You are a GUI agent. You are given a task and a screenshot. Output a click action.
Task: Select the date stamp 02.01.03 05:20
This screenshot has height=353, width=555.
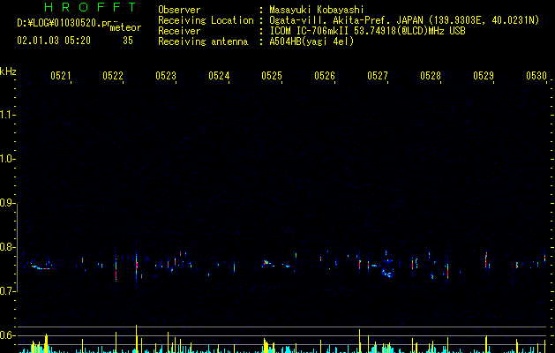[x=54, y=41]
